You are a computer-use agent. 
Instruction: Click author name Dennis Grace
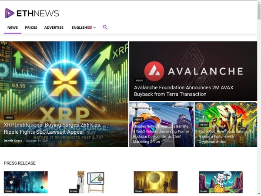click(x=13, y=141)
